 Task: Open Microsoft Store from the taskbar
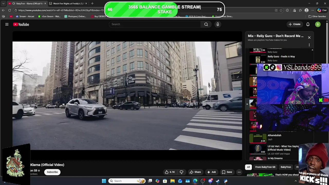click(165, 181)
